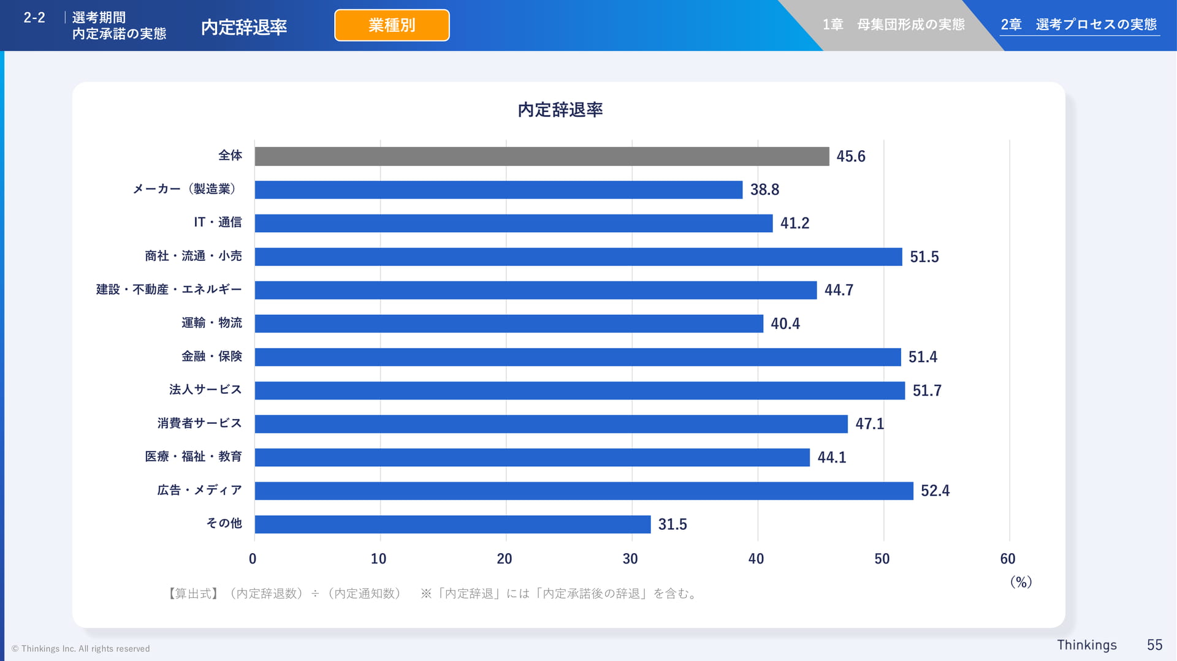Click the 2-2 section number
The width and height of the screenshot is (1177, 661).
tap(34, 18)
